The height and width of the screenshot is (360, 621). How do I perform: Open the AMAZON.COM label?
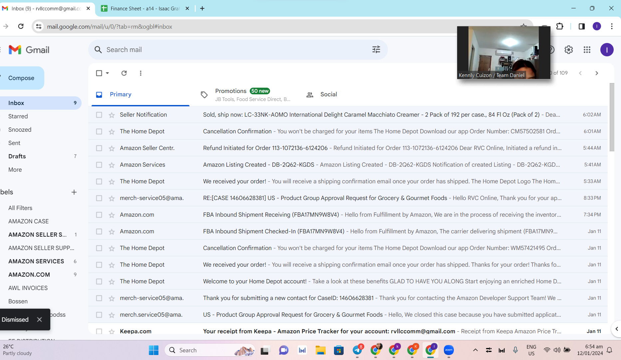(29, 275)
